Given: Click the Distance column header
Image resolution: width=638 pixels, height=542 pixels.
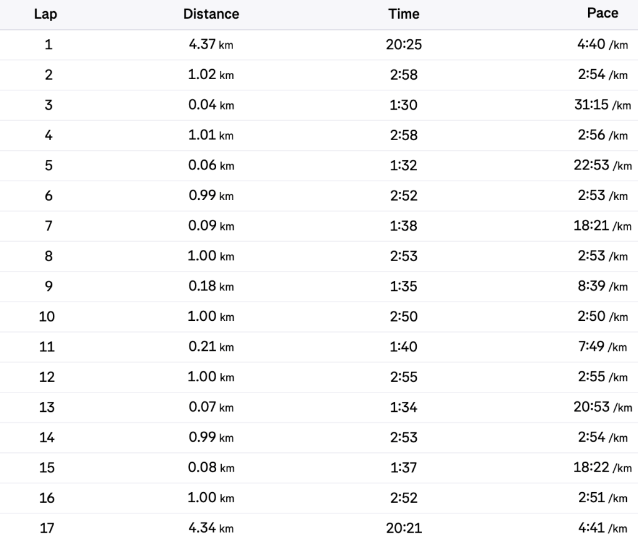Looking at the screenshot, I should coord(211,14).
